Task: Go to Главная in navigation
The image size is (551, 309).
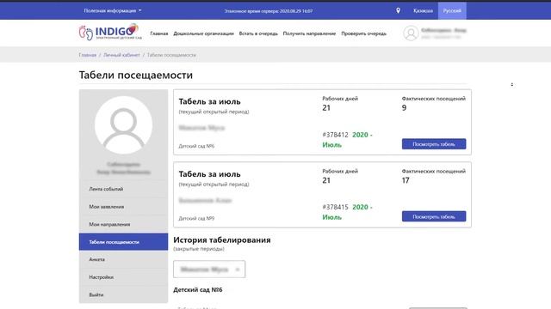Action: (x=159, y=33)
